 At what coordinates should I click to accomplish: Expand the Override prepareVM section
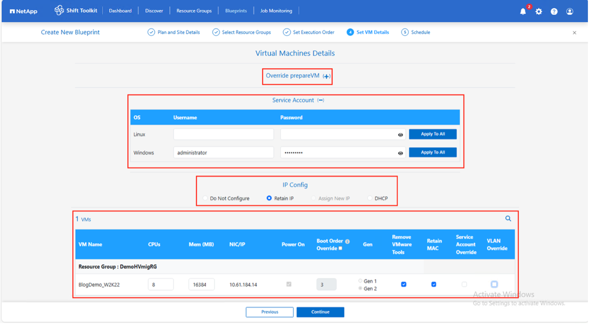tap(326, 76)
